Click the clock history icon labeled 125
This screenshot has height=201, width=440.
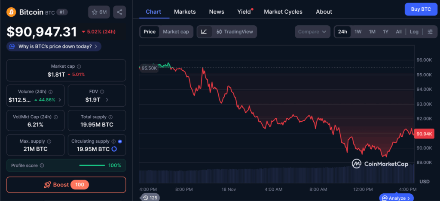coord(150,198)
